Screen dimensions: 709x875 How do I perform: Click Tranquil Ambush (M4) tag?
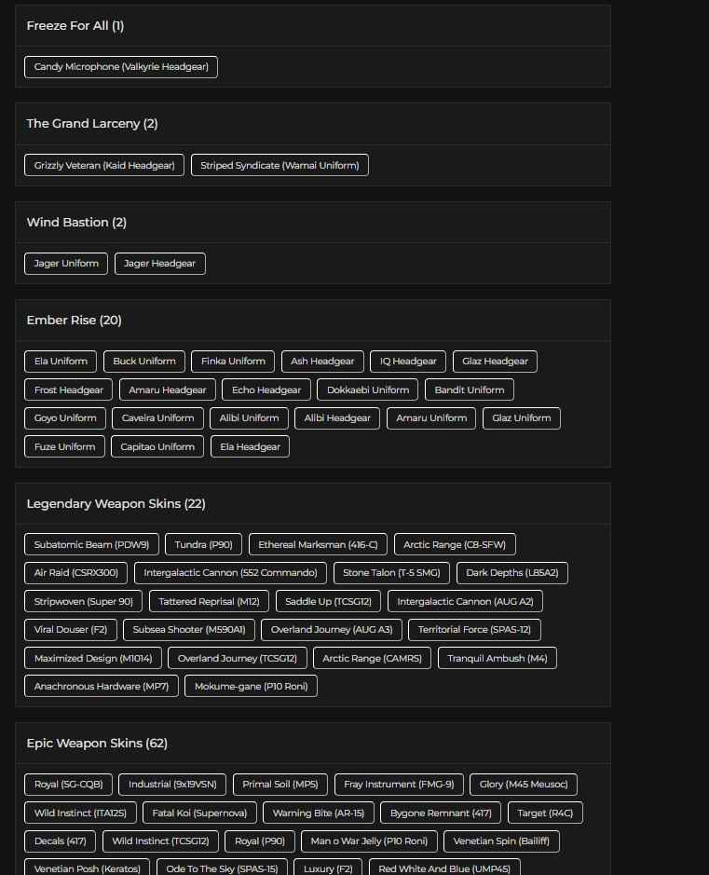click(497, 658)
